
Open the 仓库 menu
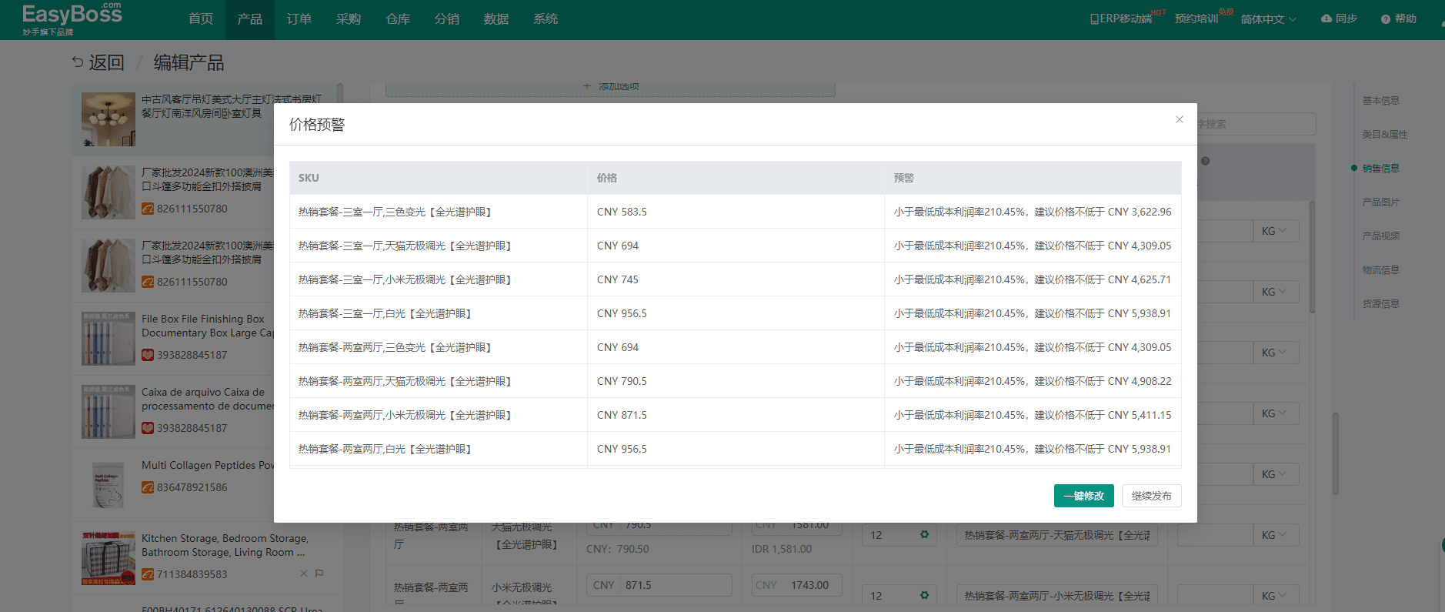398,19
